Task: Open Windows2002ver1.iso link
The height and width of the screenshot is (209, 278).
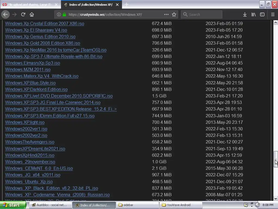Action: (x=26, y=129)
